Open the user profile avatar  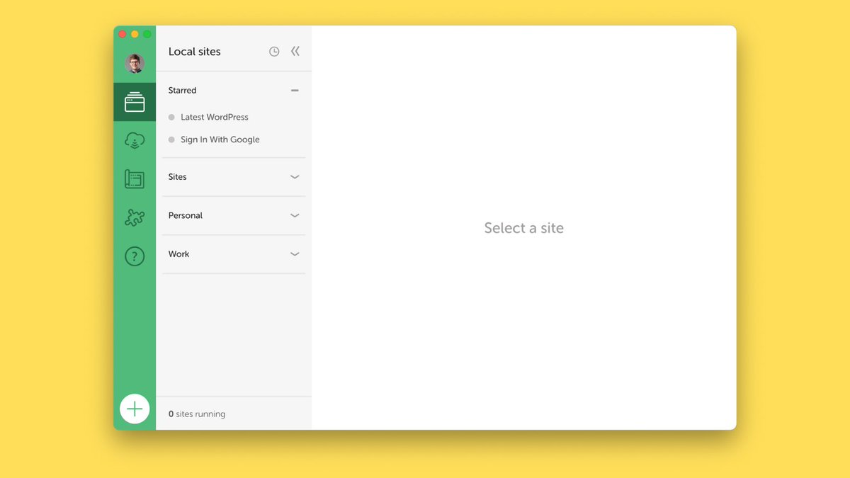coord(135,64)
